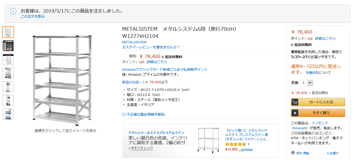Select the first product thumbnail
Screen dimensions: 354x160
click(x=8, y=32)
